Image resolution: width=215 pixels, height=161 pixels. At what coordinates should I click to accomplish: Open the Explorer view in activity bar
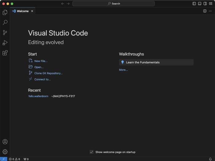5,12
